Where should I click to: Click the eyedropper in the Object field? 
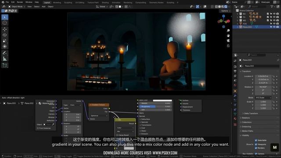(53, 125)
